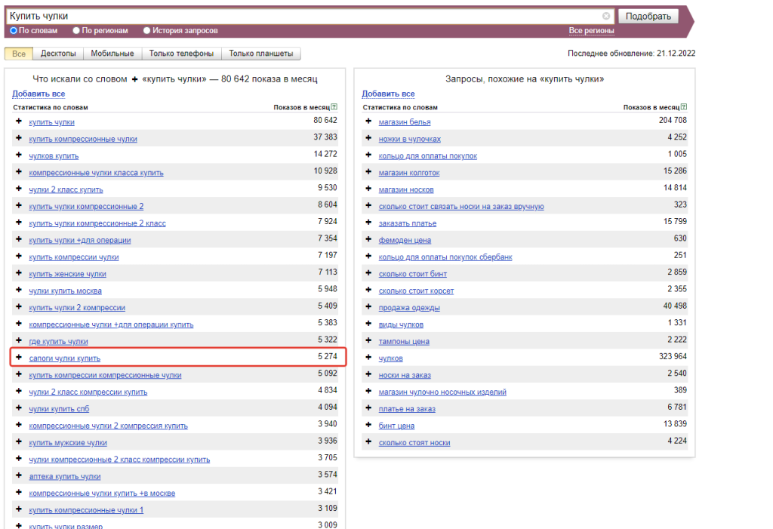This screenshot has height=529, width=773.
Task: Add 'заказать платье' with plus icon
Action: coord(368,223)
